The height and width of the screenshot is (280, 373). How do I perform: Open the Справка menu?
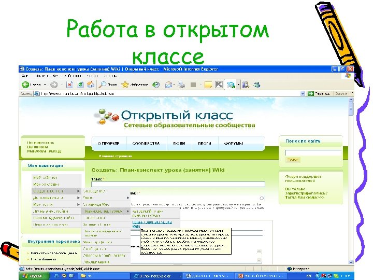[111, 76]
